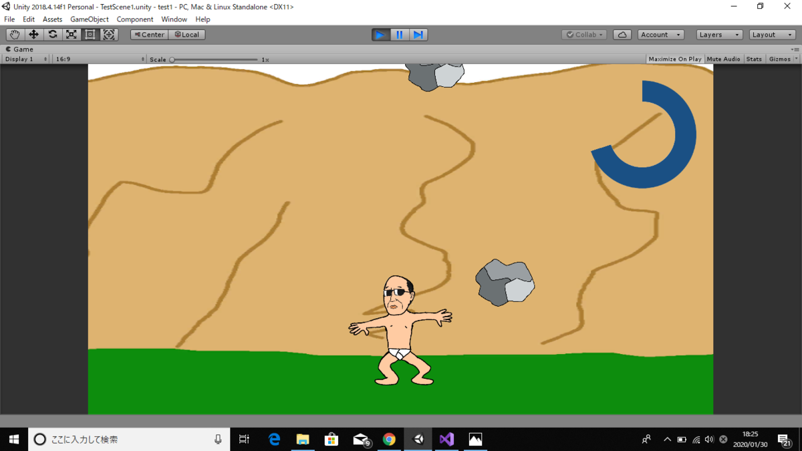This screenshot has height=451, width=802.
Task: Stop play mode with the Play button
Action: point(381,35)
